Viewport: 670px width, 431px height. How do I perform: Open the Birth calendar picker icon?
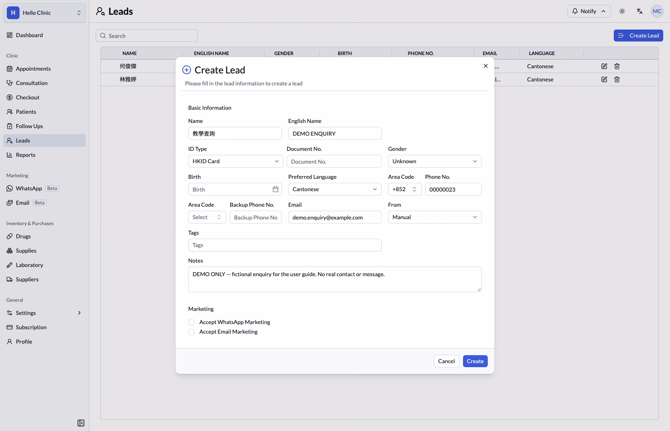click(x=276, y=189)
